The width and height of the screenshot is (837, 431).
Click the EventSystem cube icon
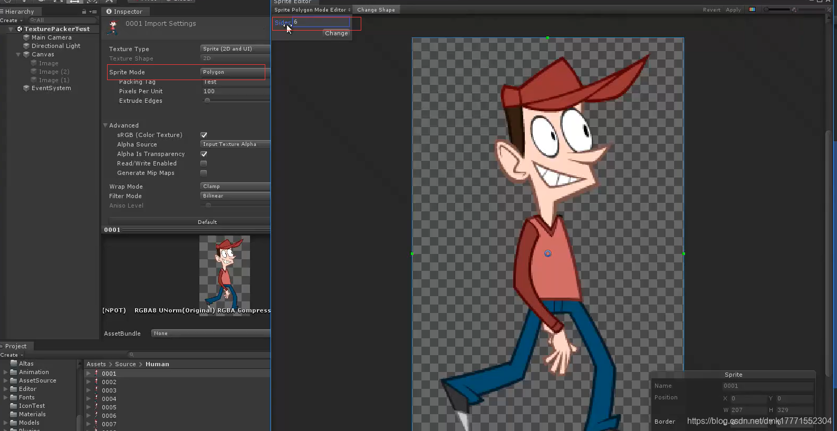(26, 88)
